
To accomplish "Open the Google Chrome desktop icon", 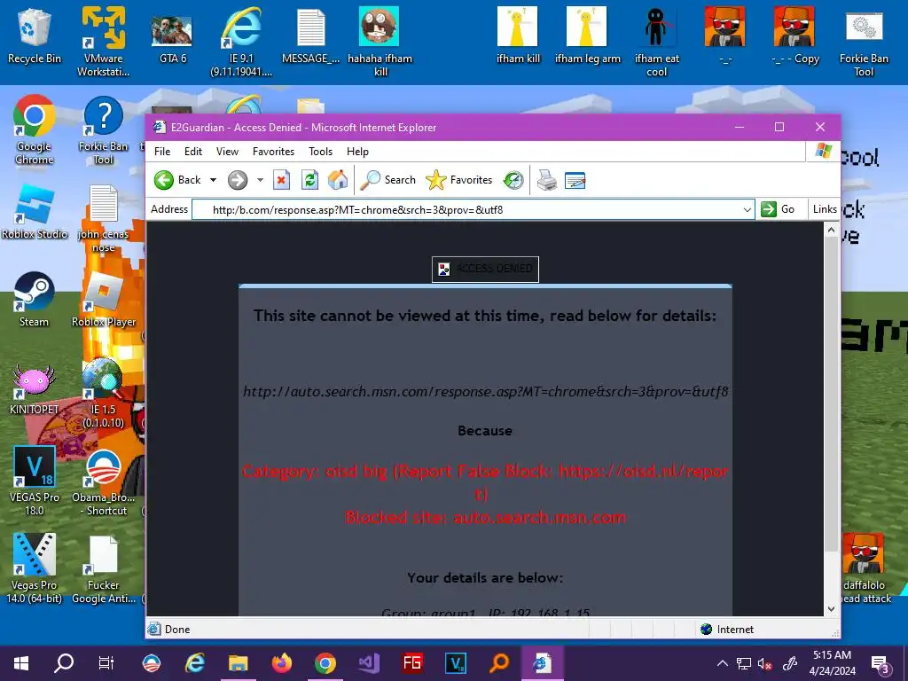I will [35, 129].
